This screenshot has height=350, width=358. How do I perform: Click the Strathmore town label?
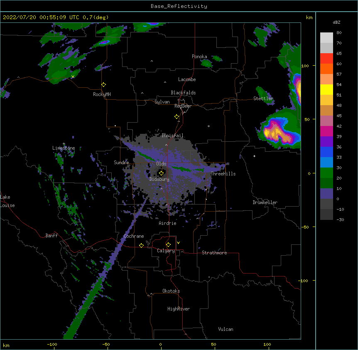pyautogui.click(x=214, y=253)
